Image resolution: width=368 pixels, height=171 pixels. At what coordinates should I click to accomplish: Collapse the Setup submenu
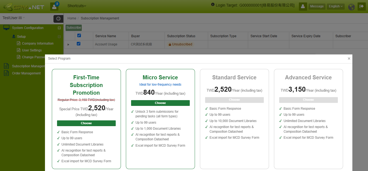[x=59, y=37]
